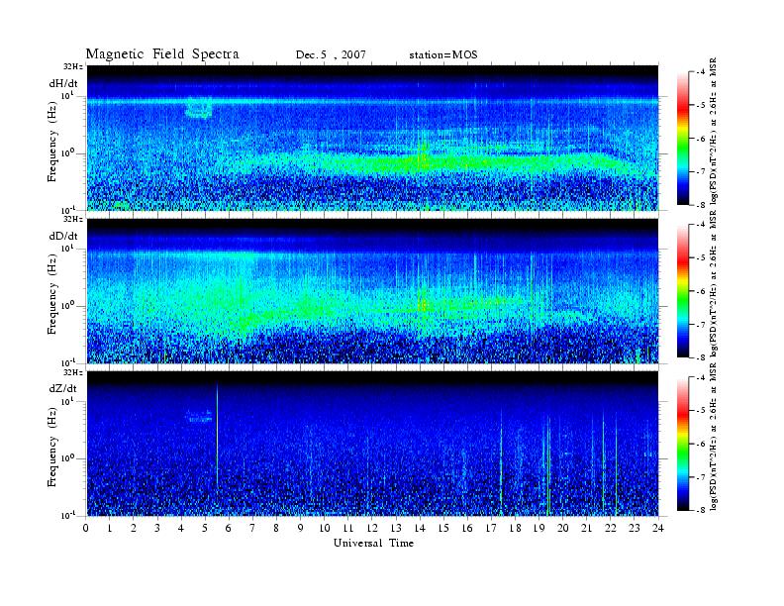Click hour tick label '15' on time axis
Screen dimensions: 784x606
click(443, 528)
